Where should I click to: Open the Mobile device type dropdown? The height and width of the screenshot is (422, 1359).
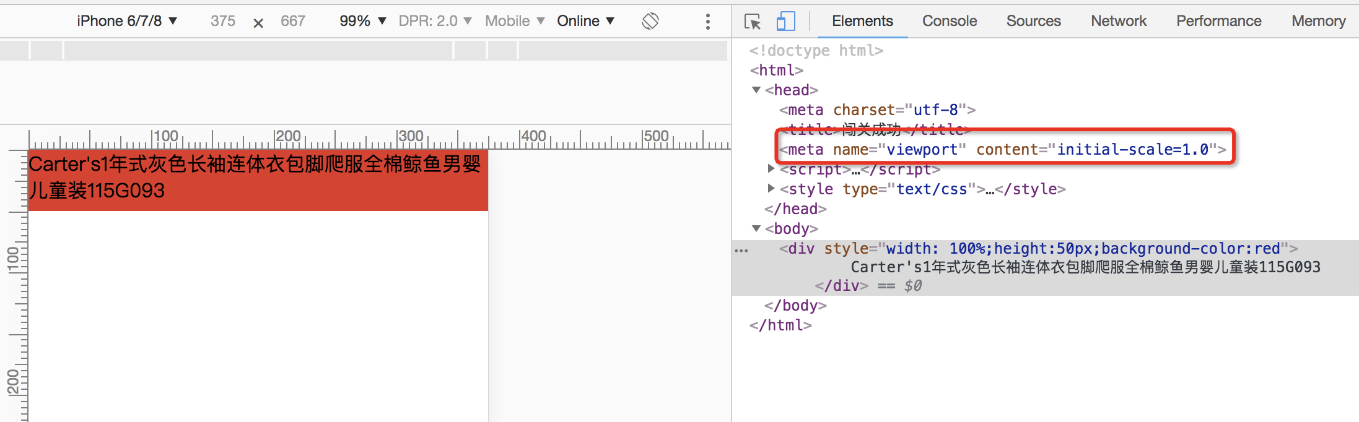(x=515, y=21)
